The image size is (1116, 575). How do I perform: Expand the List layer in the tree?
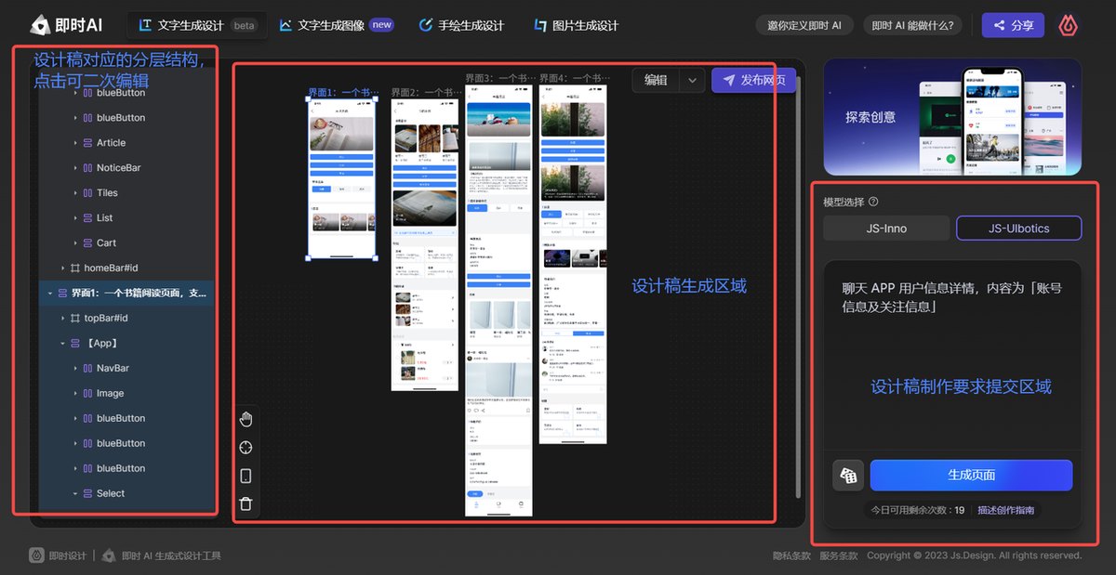click(x=75, y=218)
